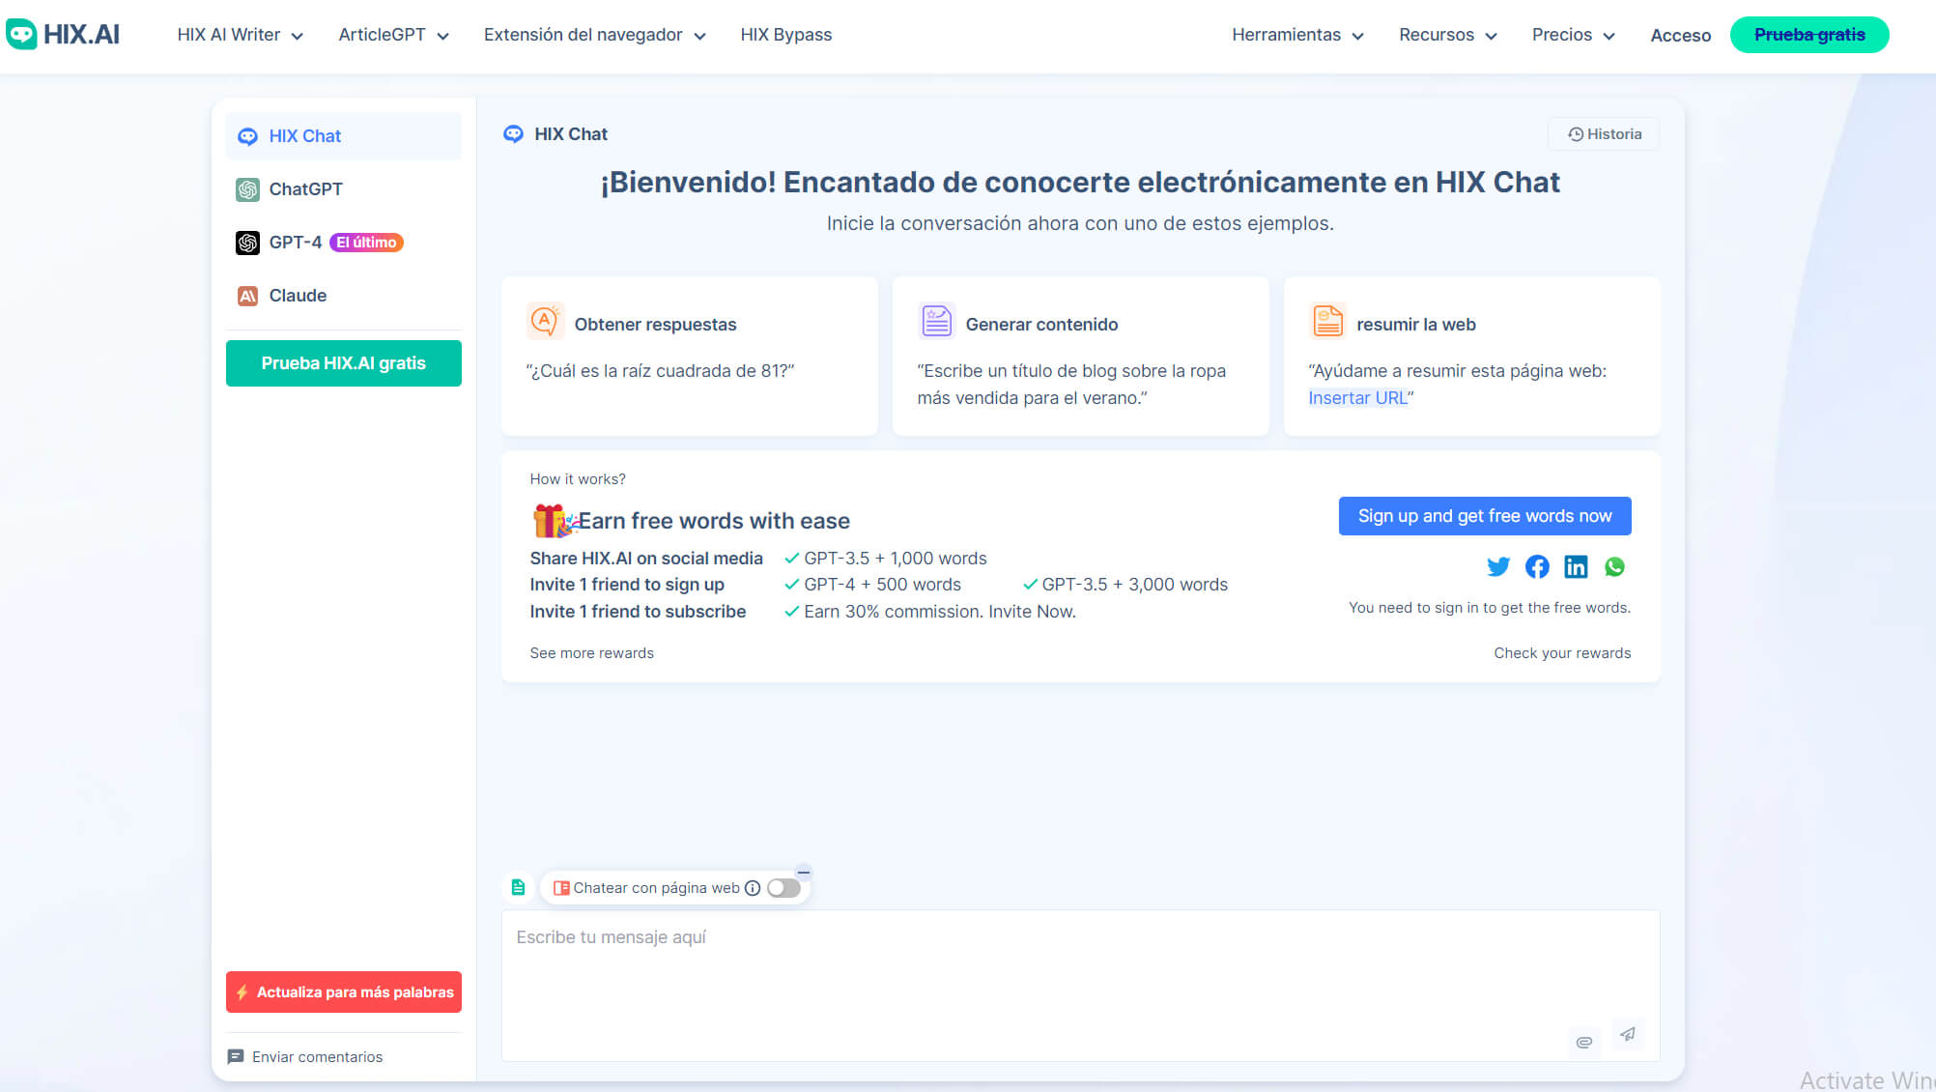
Task: Expand the Precios menu
Action: click(1573, 35)
